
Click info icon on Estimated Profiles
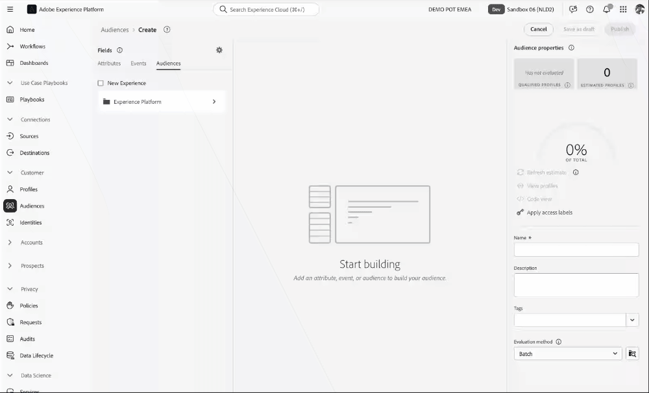click(x=631, y=85)
